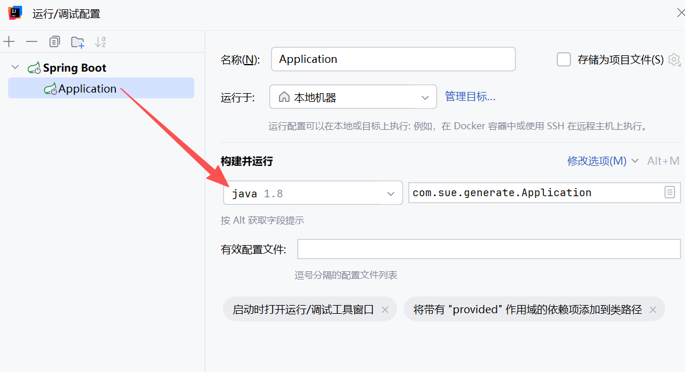The image size is (685, 372).
Task: Open the Run on local machine dropdown
Action: (x=353, y=97)
